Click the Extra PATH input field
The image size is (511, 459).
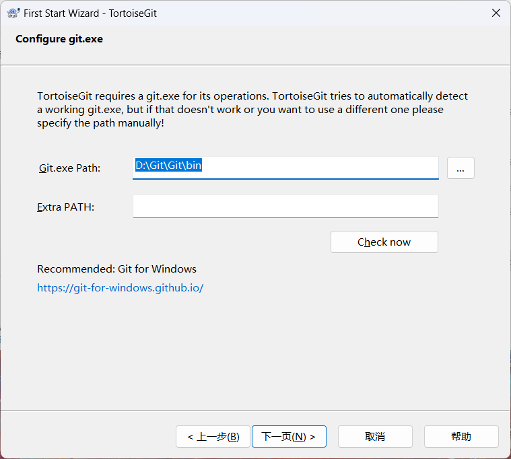[285, 207]
